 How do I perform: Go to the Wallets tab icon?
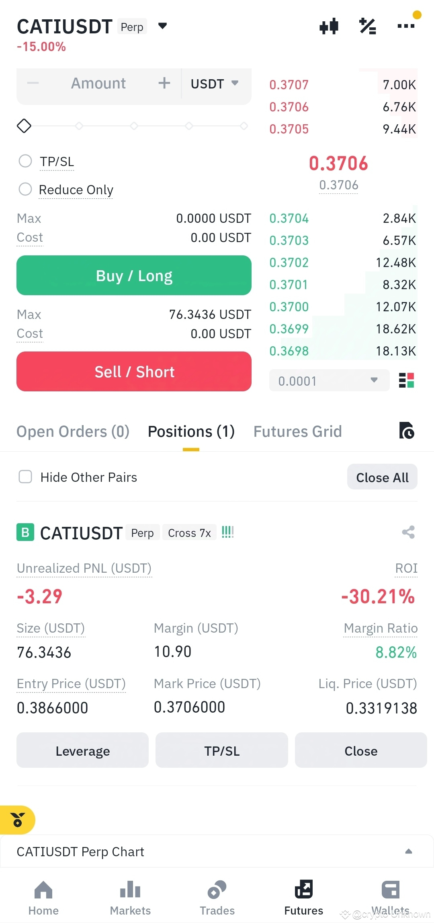(x=390, y=890)
